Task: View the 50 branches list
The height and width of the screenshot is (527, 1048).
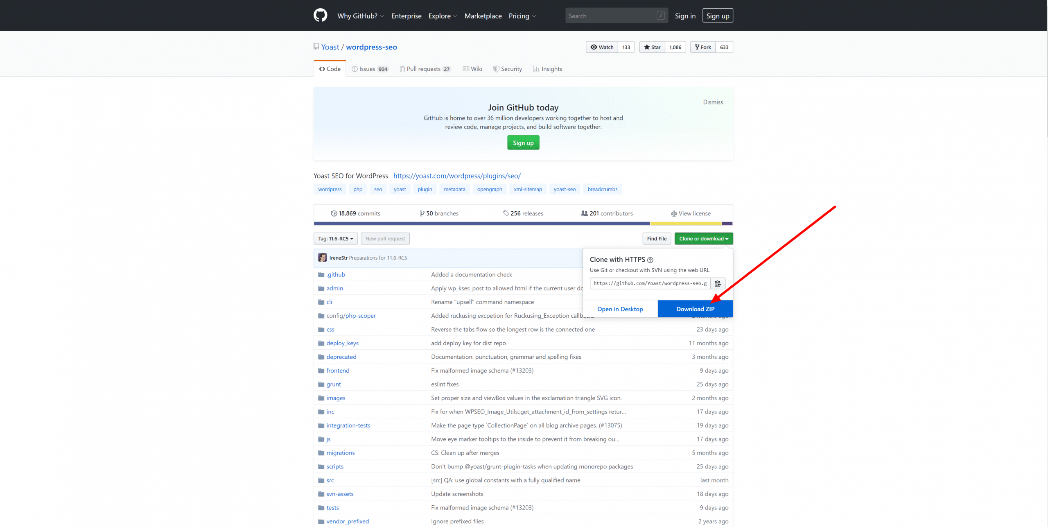Action: [x=439, y=213]
